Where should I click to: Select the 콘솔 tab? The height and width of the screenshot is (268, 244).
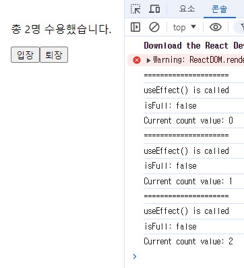pyautogui.click(x=220, y=9)
